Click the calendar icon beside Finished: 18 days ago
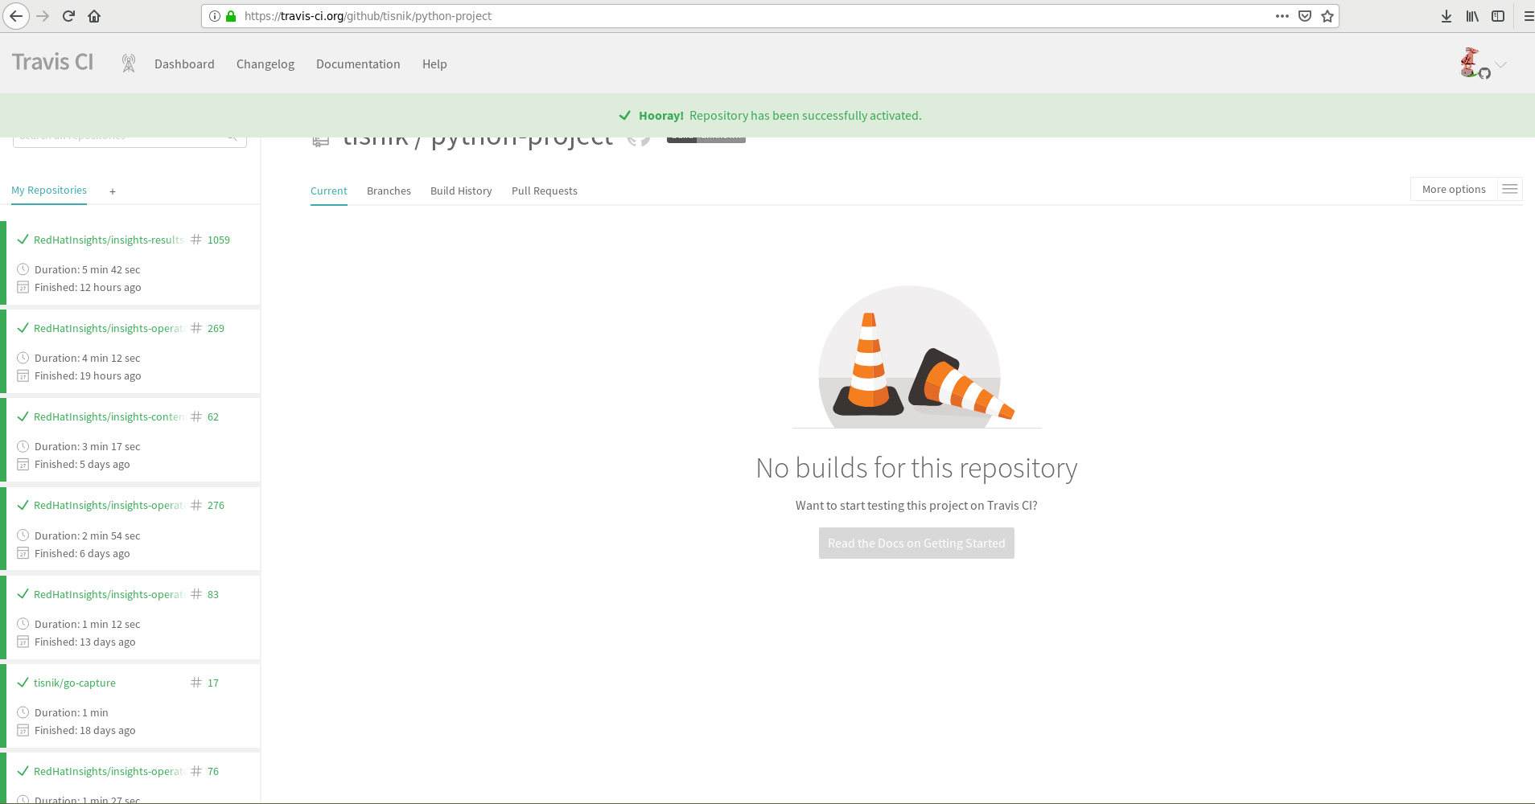The height and width of the screenshot is (804, 1535). point(23,730)
